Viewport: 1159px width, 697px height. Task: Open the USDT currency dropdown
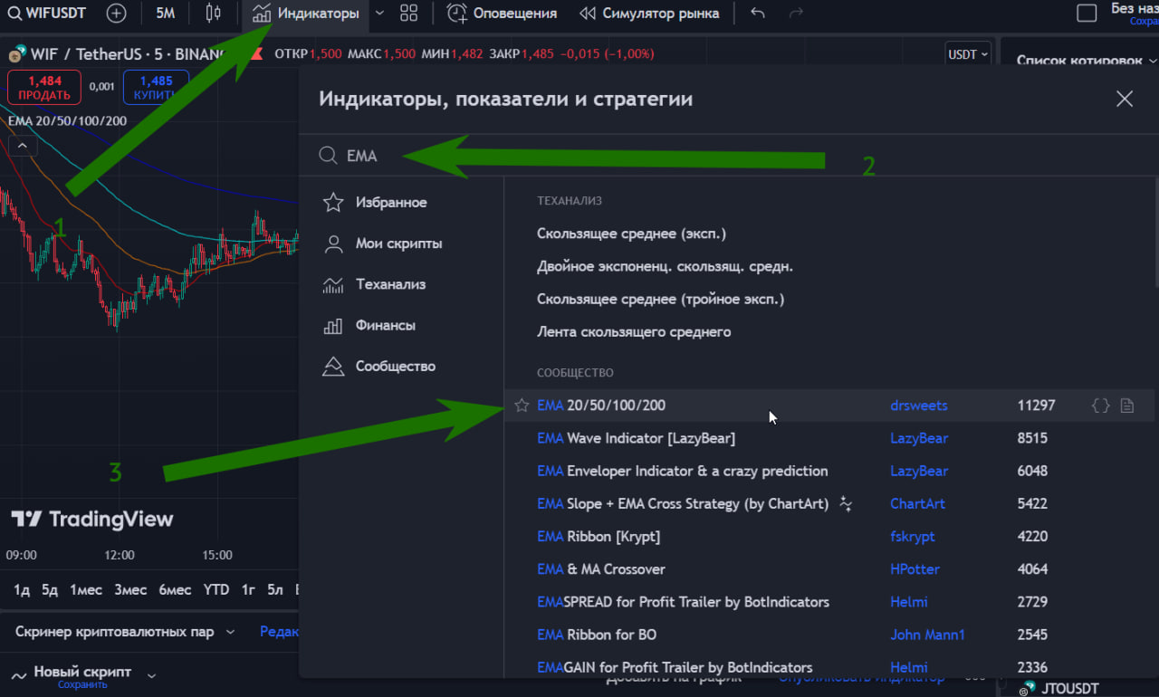coord(968,54)
